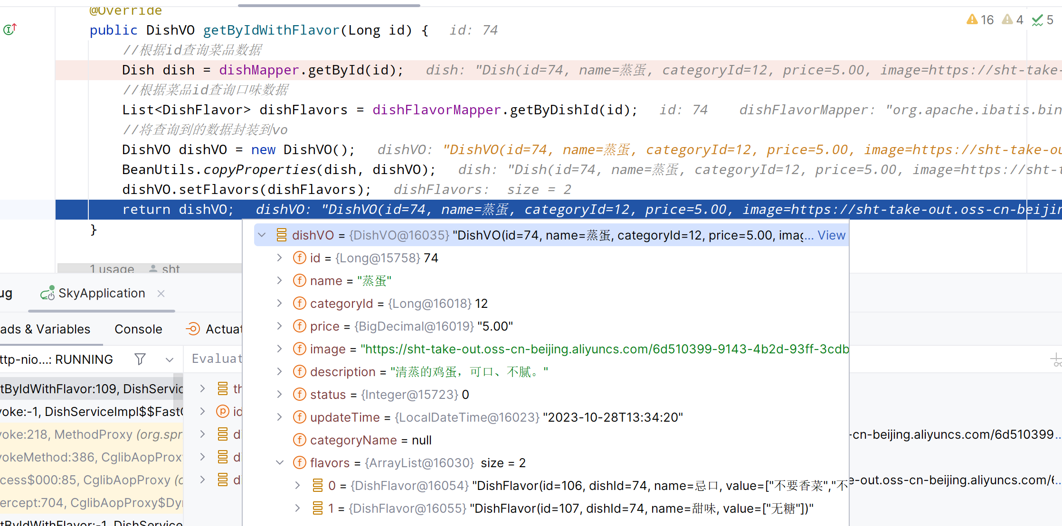Click the View link for dishVO value
This screenshot has width=1062, height=526.
pos(831,235)
